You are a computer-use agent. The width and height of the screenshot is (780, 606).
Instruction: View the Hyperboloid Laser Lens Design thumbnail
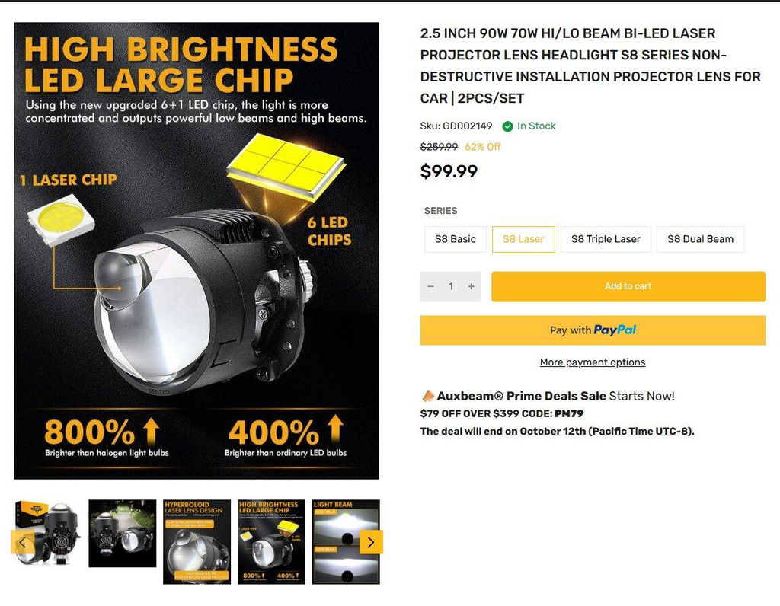tap(197, 542)
